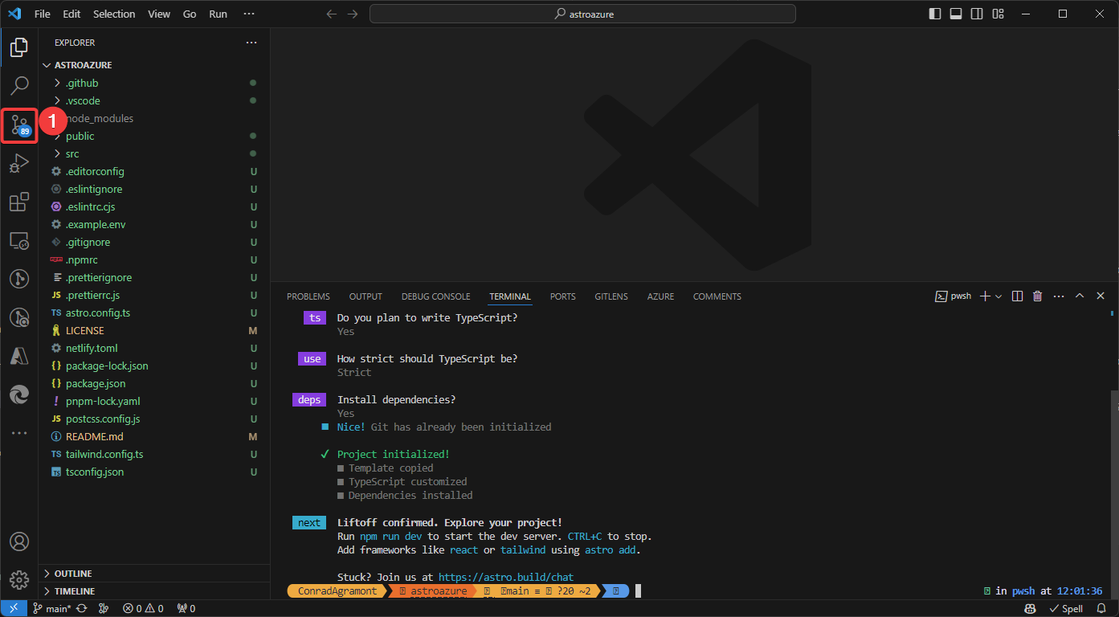Image resolution: width=1119 pixels, height=617 pixels.
Task: Open the astro.build/chat link in terminal
Action: pos(506,577)
